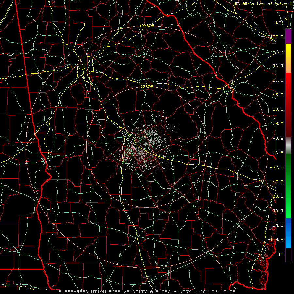This screenshot has height=294, width=294.
Task: Click the TH label under the scale
Action: [281, 254]
